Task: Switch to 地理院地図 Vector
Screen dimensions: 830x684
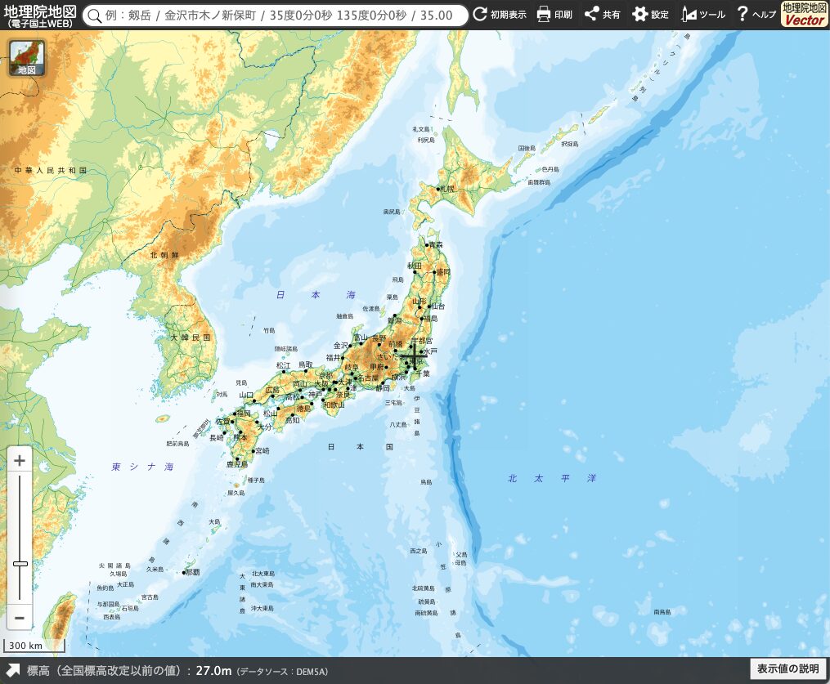Action: pyautogui.click(x=804, y=15)
